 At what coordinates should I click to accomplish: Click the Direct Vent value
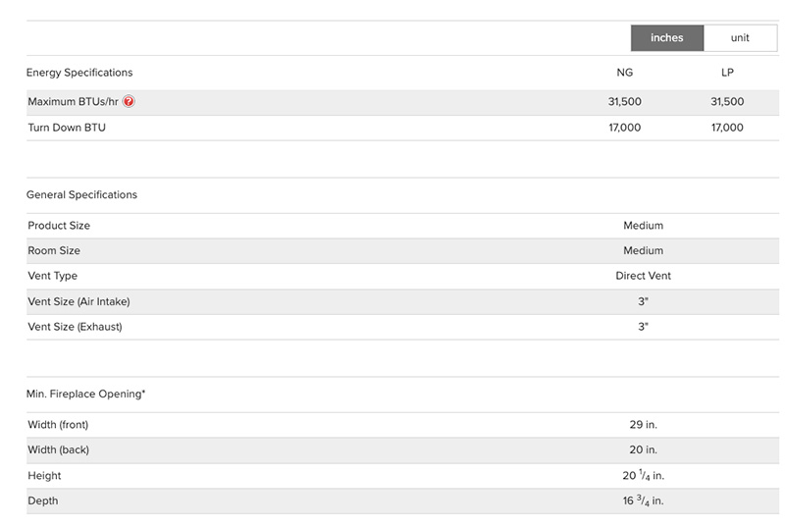click(x=643, y=276)
